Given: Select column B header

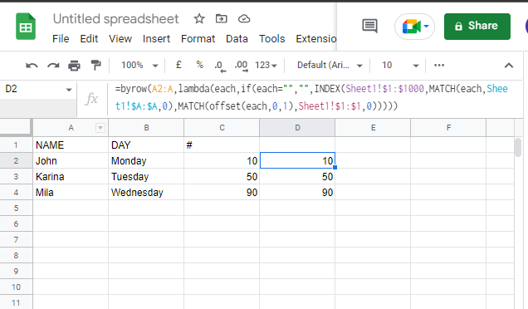Looking at the screenshot, I should pos(146,128).
